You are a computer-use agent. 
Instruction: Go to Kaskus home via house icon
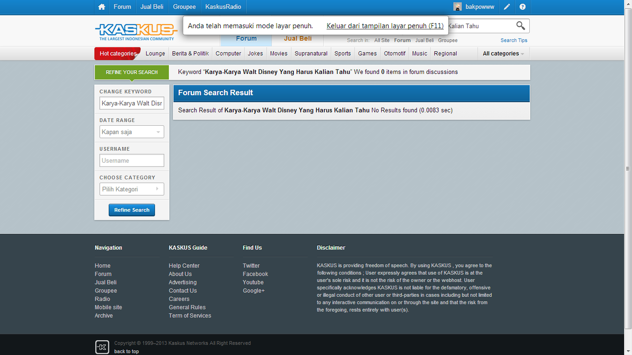[x=102, y=7]
